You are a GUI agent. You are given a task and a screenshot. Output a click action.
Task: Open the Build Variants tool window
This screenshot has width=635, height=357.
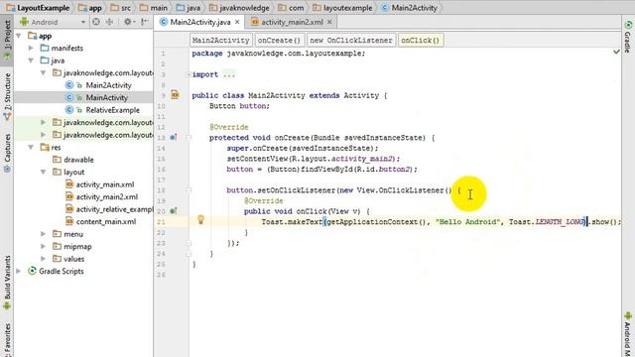tap(7, 282)
